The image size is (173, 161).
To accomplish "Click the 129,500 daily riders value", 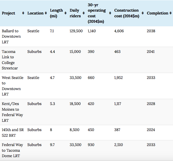I will pos(76,31).
